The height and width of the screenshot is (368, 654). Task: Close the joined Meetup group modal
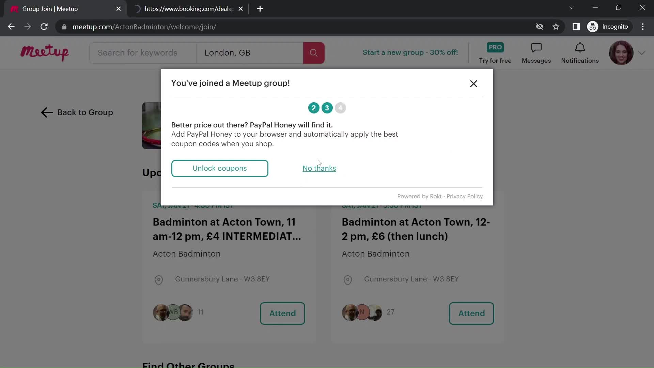pyautogui.click(x=473, y=83)
